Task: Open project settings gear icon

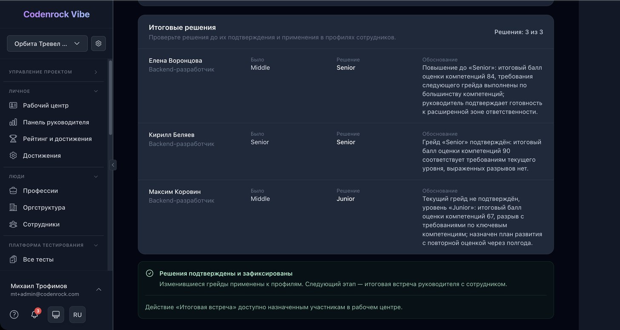Action: pyautogui.click(x=98, y=43)
